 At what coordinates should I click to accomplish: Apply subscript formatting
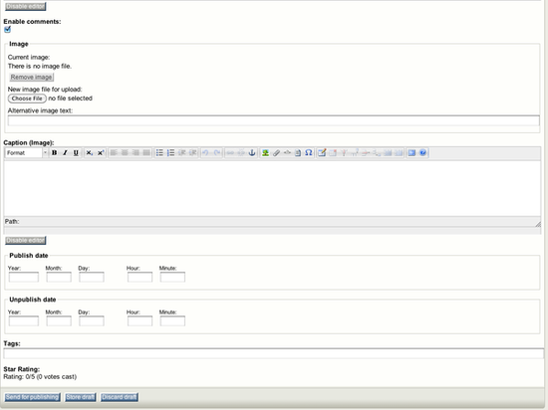(x=90, y=153)
